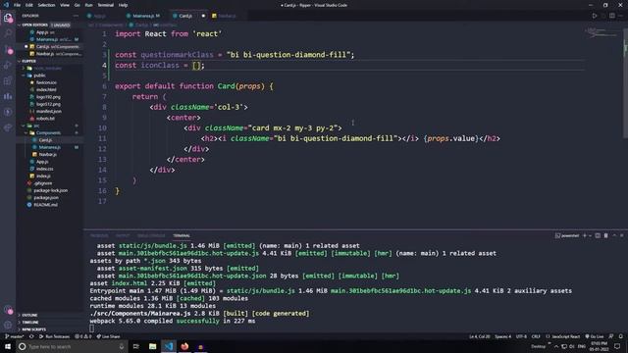Click the Ln 4, Col 20 cursor position
Screen dimensions: 628x353
[x=480, y=336]
